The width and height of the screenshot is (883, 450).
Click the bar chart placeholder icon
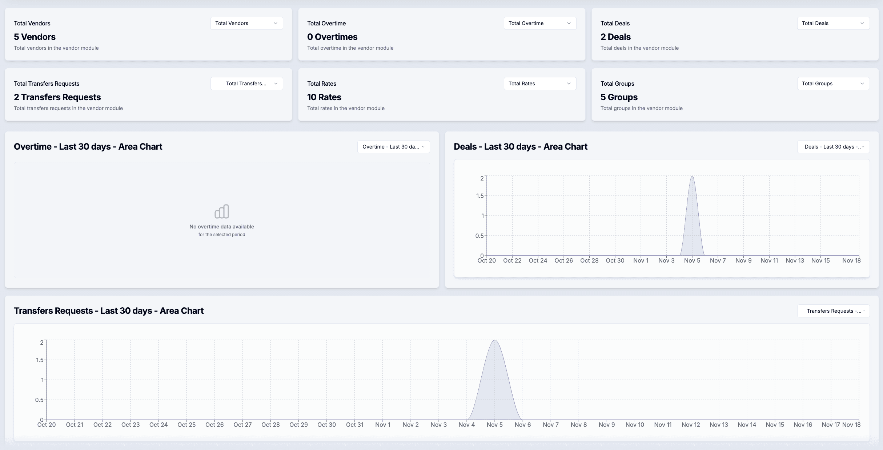[222, 211]
